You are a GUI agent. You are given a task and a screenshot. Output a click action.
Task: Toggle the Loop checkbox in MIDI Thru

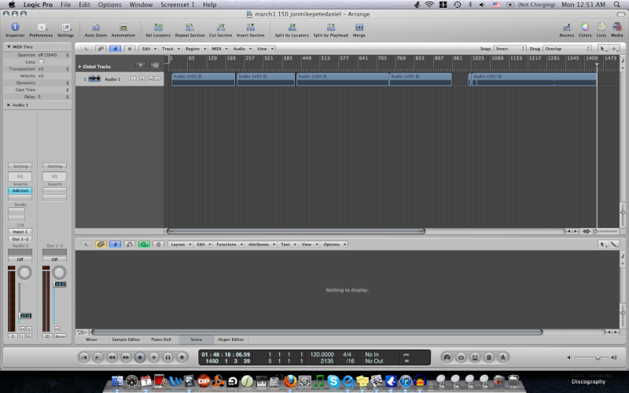click(x=41, y=62)
